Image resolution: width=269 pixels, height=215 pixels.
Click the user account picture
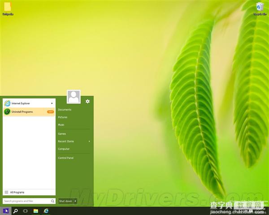click(x=74, y=97)
